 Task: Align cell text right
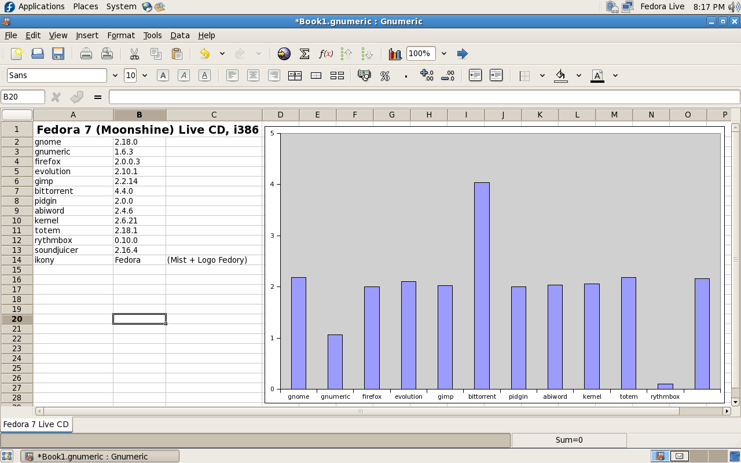click(274, 75)
